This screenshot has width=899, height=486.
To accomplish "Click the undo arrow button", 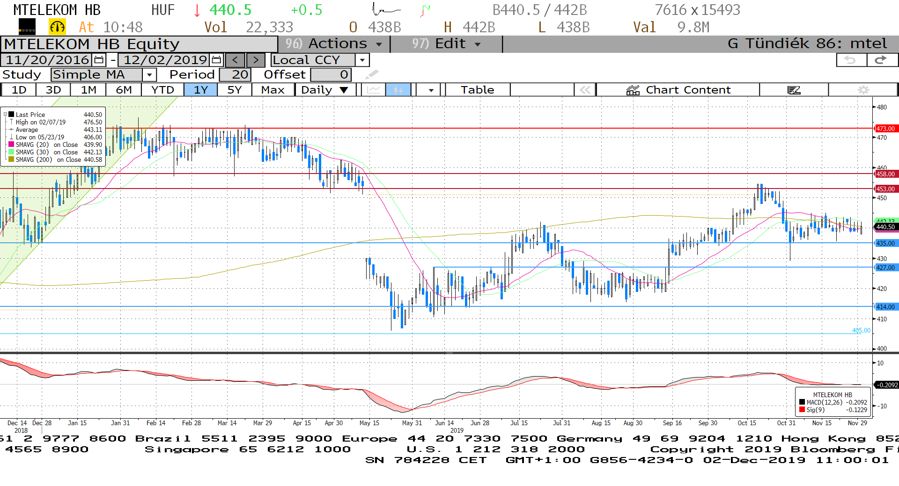I will coord(851,60).
